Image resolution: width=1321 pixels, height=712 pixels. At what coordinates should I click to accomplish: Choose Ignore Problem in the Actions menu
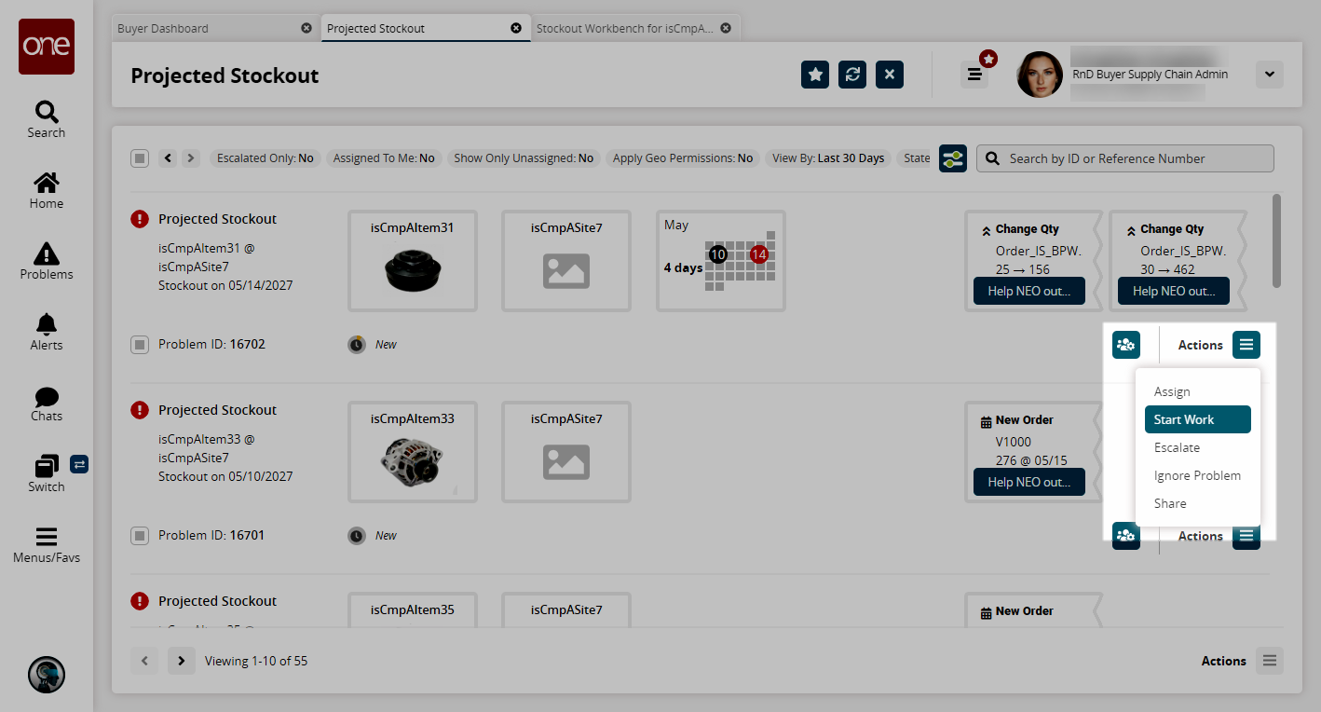point(1198,475)
